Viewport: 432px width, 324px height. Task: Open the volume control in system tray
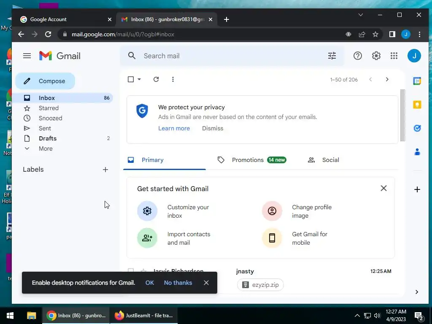[x=377, y=316]
